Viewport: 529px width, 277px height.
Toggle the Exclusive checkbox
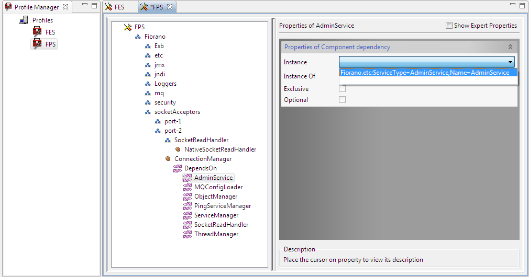click(343, 89)
